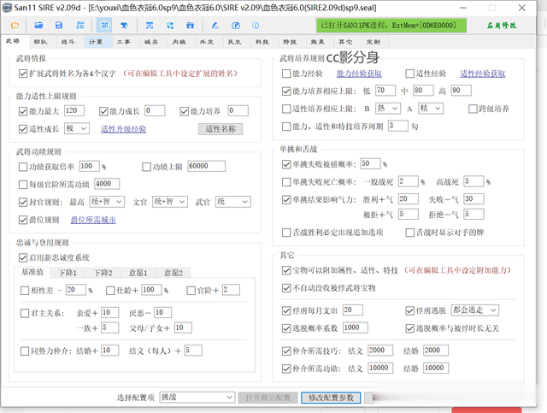The image size is (547, 413).
Task: Toggle 扩展武将姓名为各4个汉字 checkbox
Action: point(23,74)
